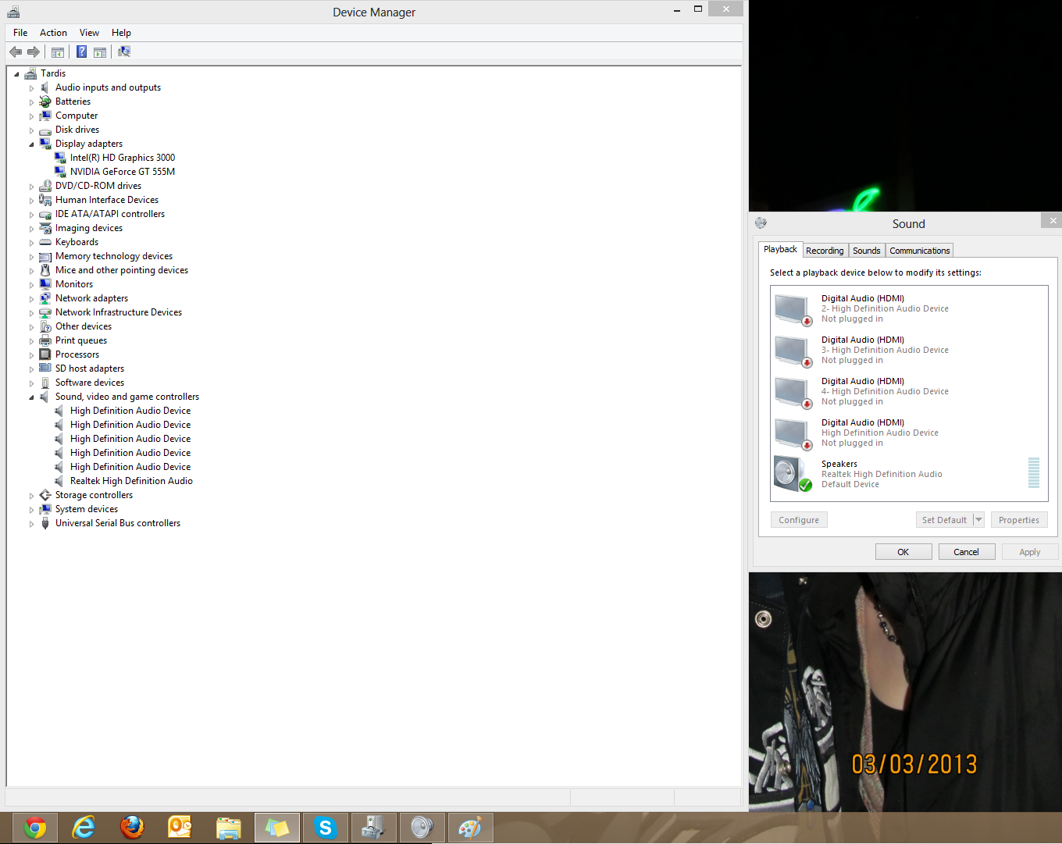Viewport: 1062px width, 844px height.
Task: Click OK in the Sound dialog
Action: pyautogui.click(x=903, y=552)
